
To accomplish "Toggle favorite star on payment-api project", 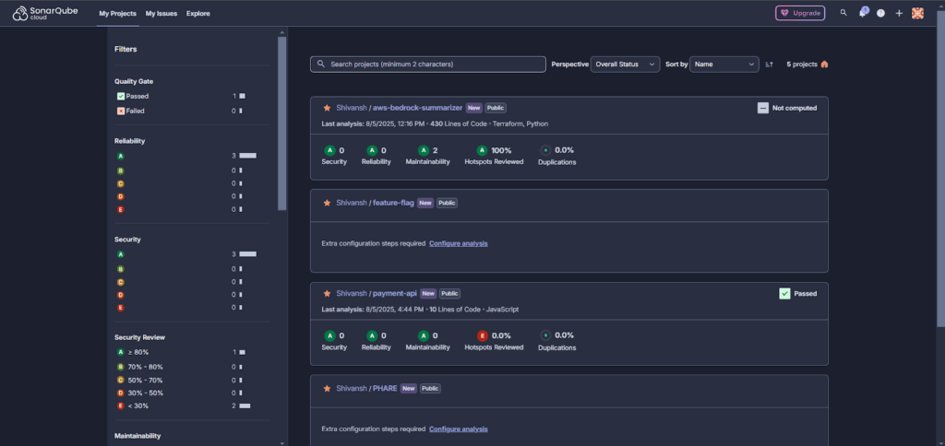I will click(327, 294).
